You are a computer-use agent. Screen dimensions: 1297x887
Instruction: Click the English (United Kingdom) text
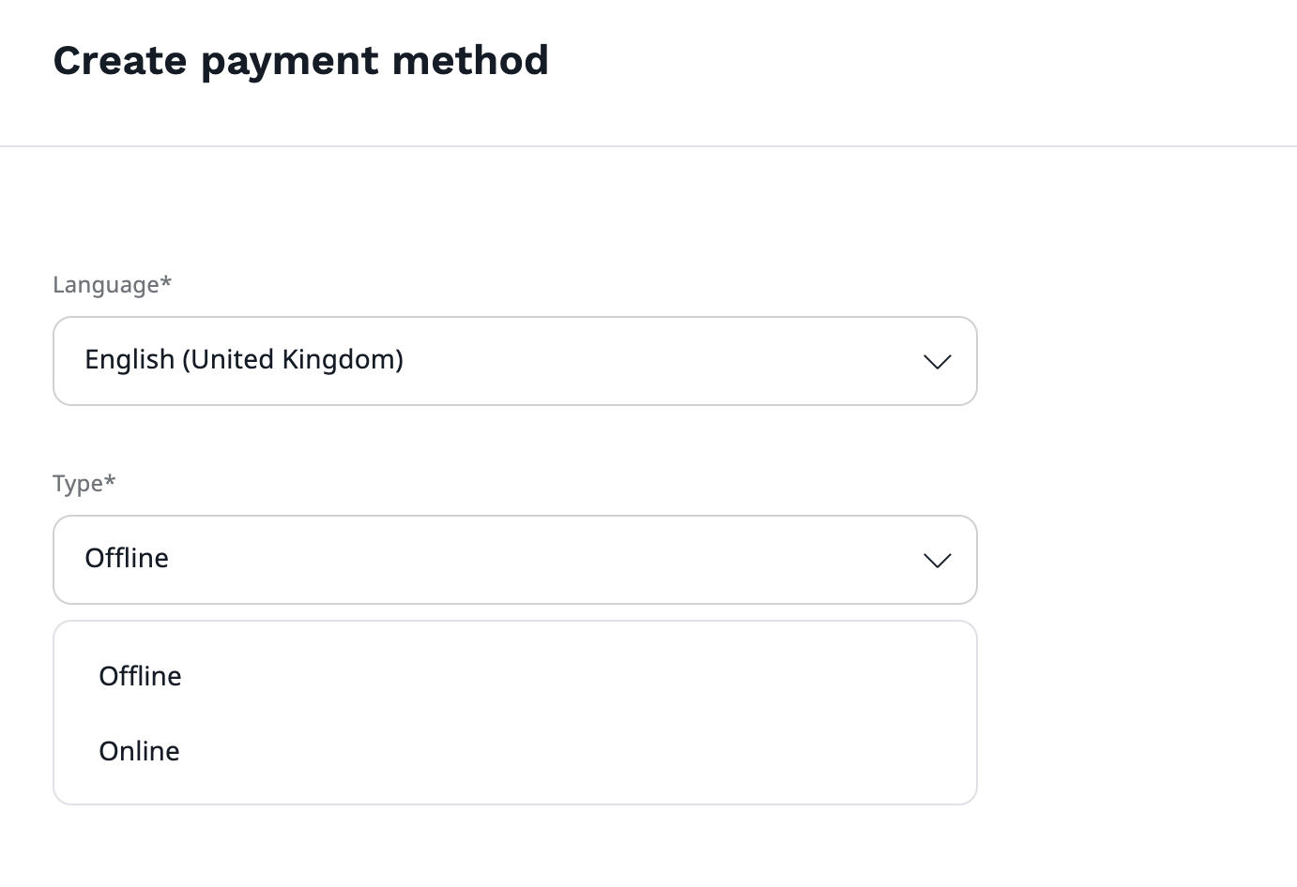pyautogui.click(x=244, y=359)
